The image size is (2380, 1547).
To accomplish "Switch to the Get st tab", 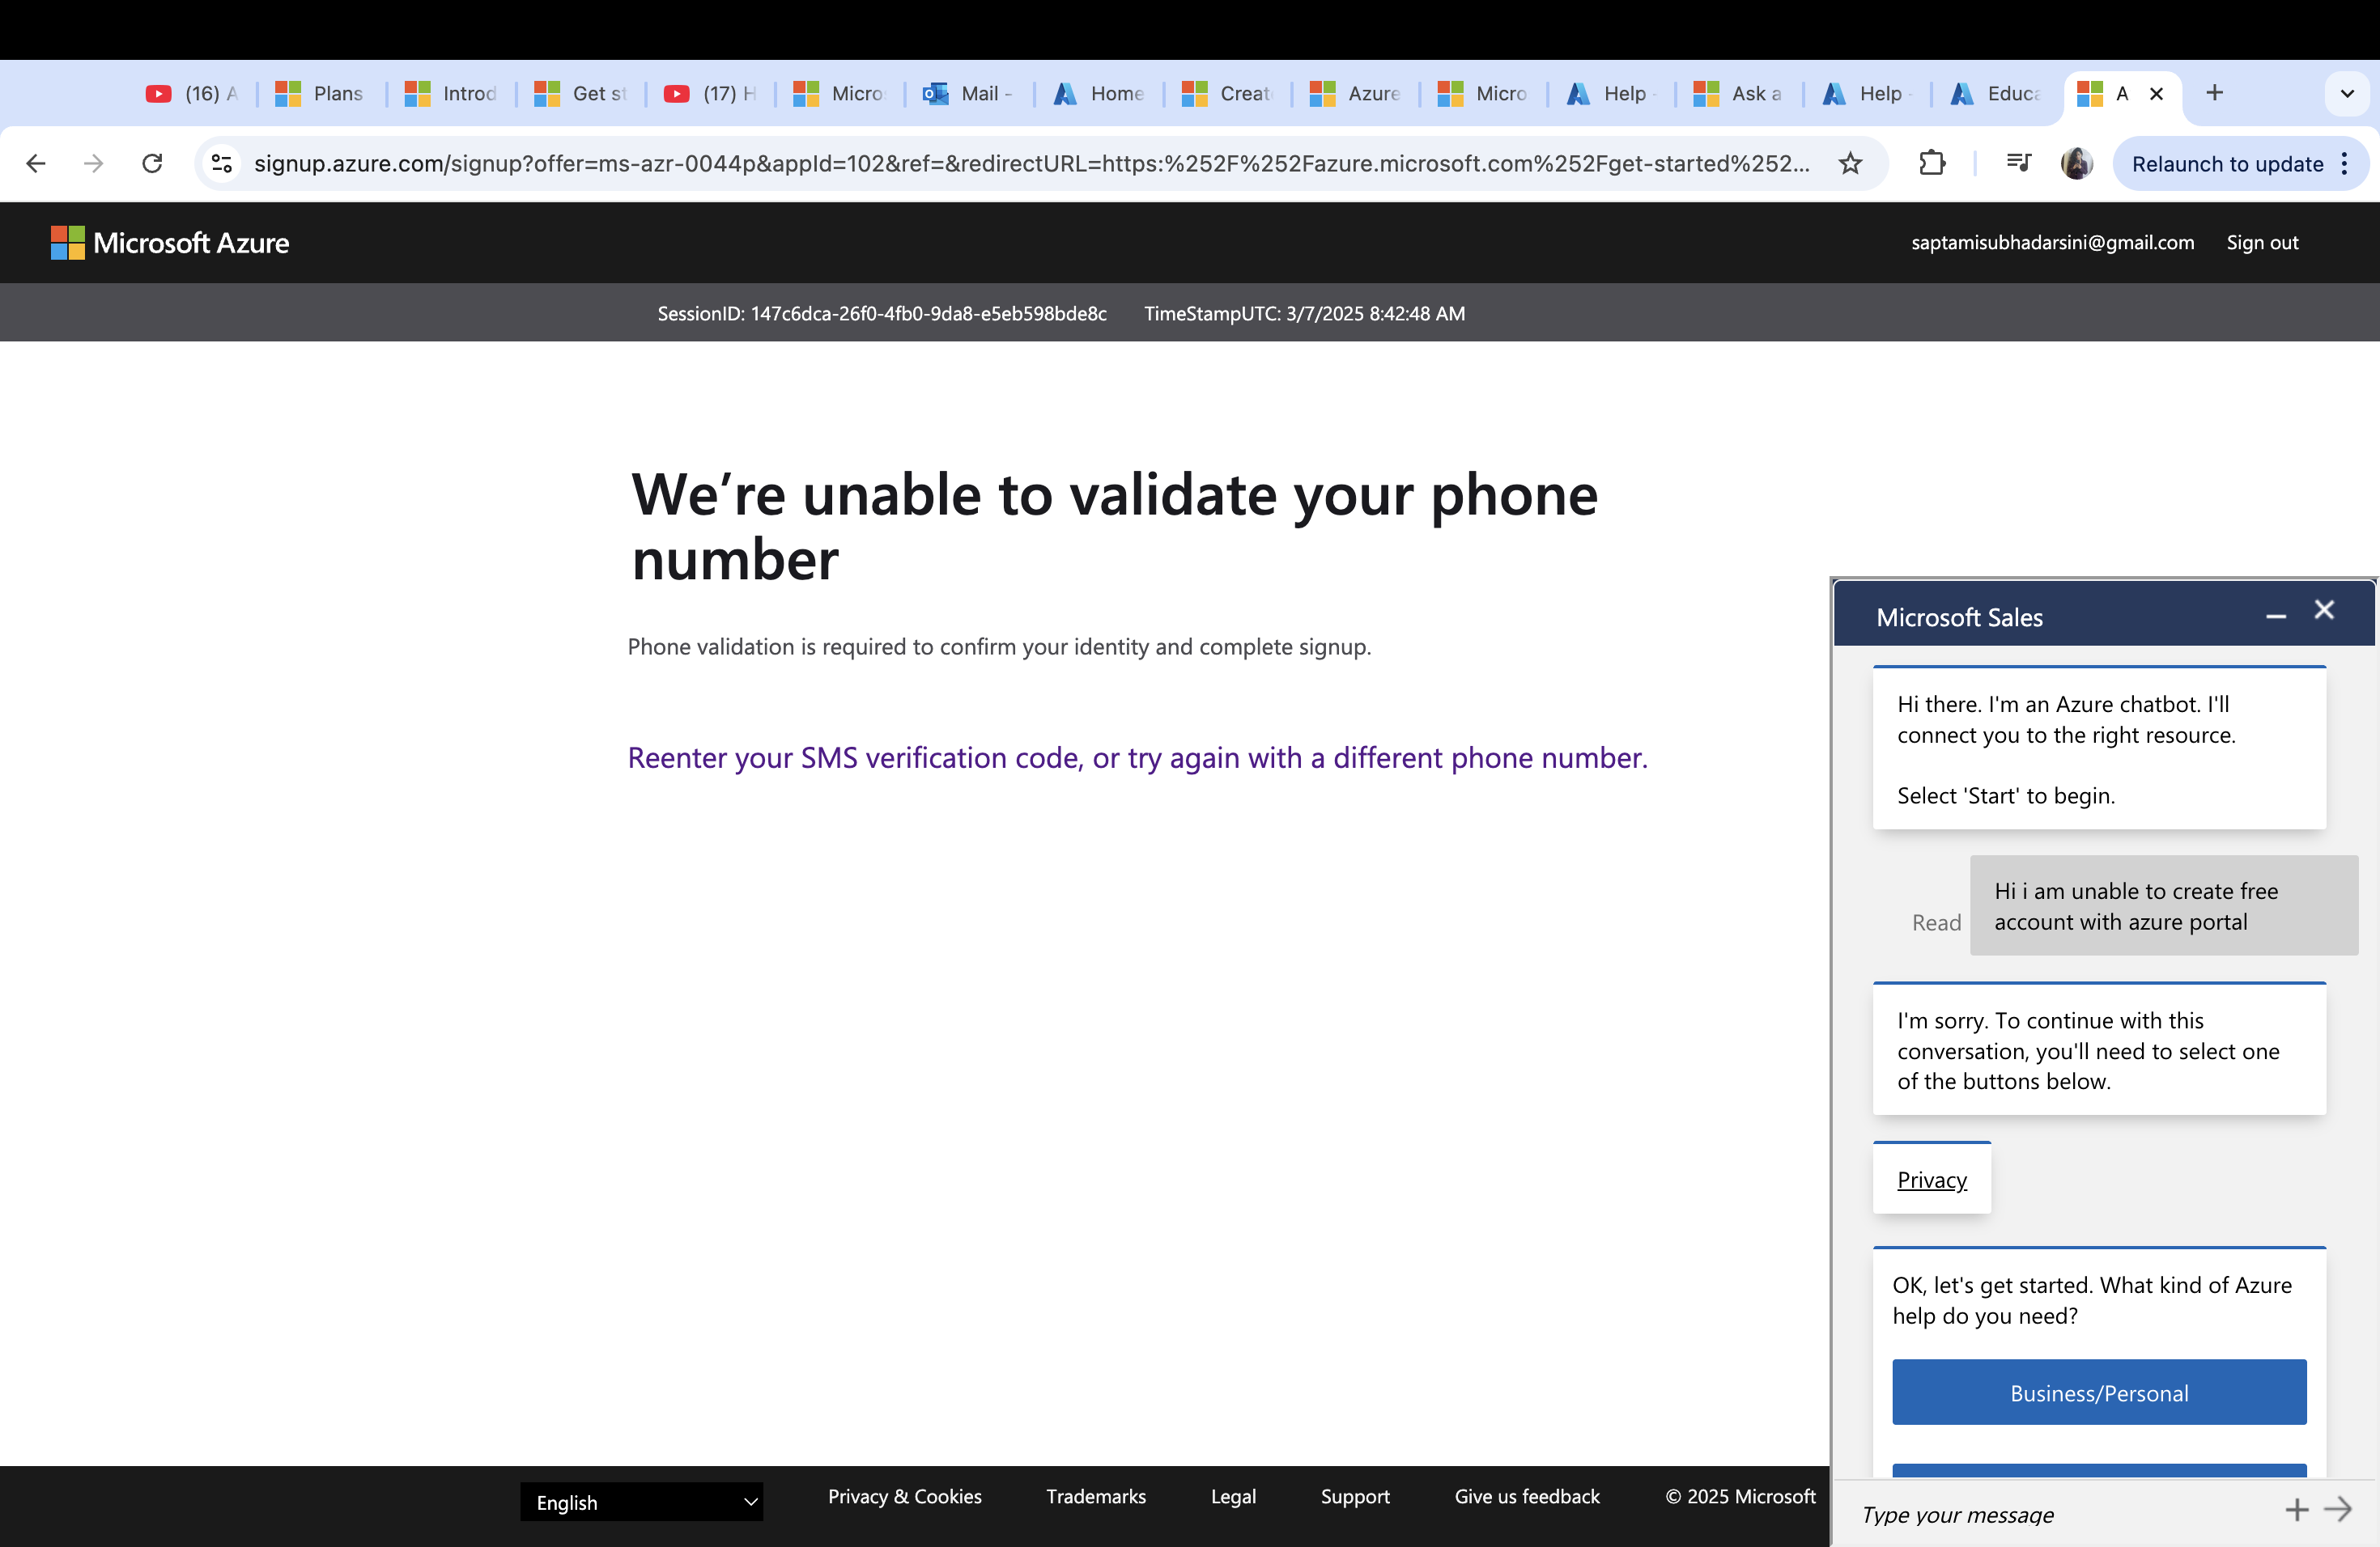I will [x=580, y=93].
